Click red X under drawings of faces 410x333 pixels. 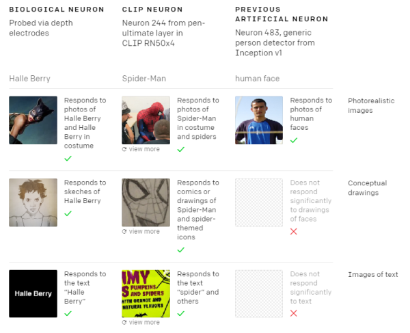(294, 232)
